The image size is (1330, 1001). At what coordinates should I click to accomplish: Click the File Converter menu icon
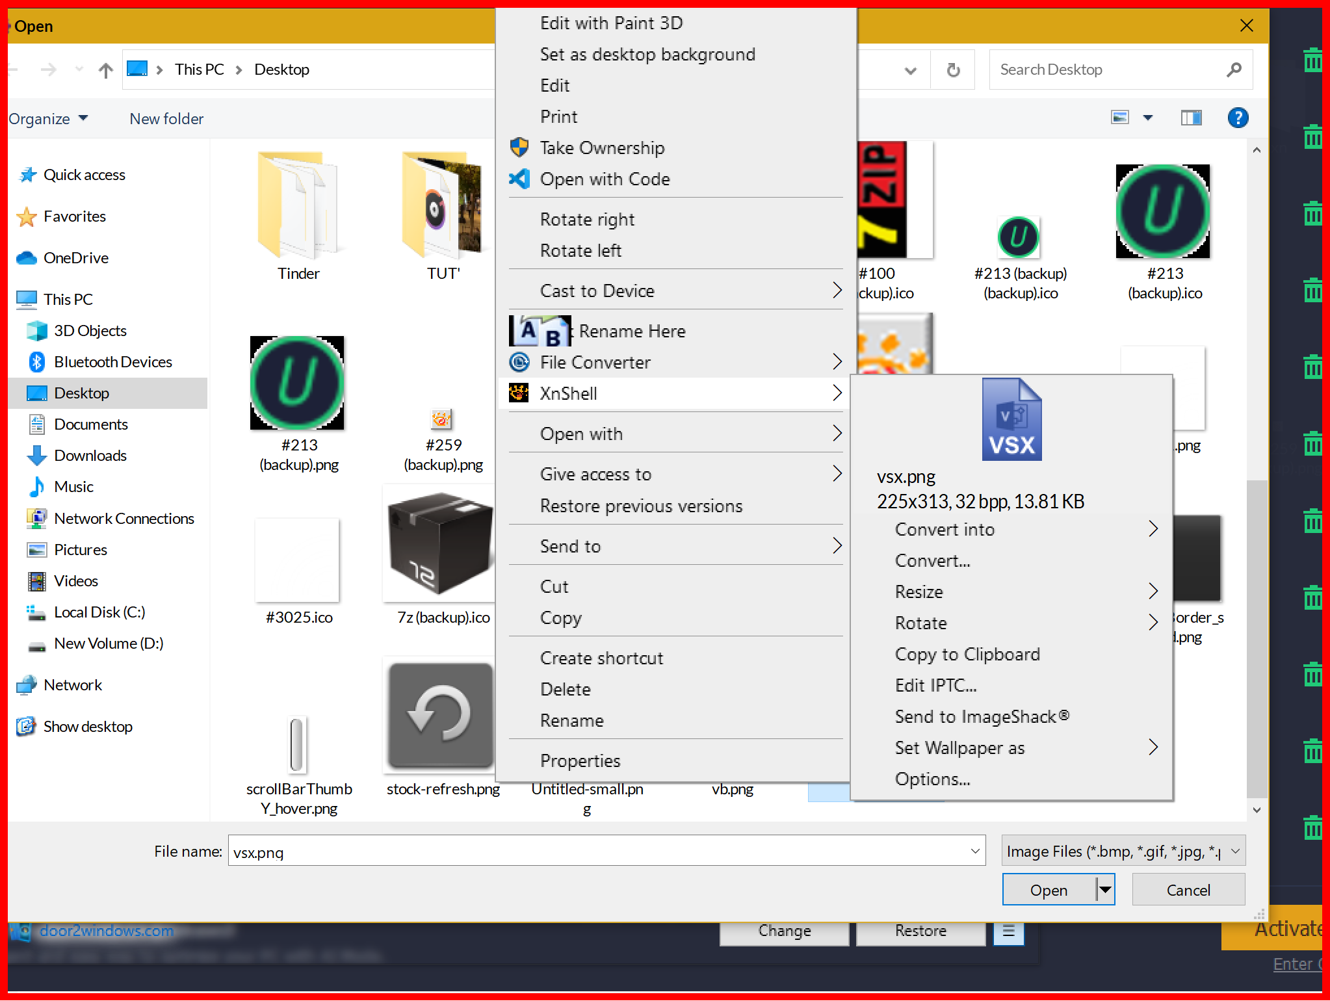click(519, 362)
